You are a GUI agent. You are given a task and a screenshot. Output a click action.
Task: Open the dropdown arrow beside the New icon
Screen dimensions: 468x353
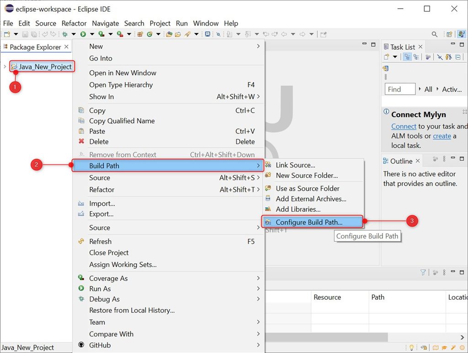click(x=16, y=34)
